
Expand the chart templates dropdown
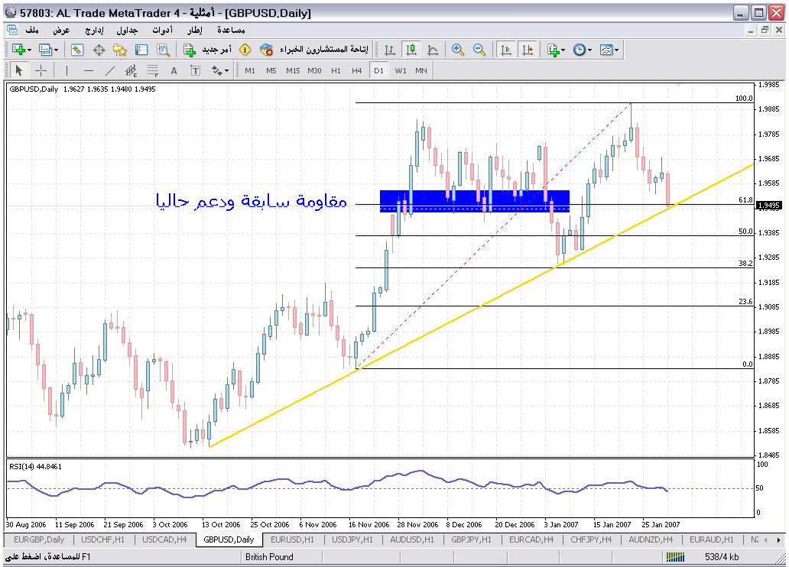(616, 50)
